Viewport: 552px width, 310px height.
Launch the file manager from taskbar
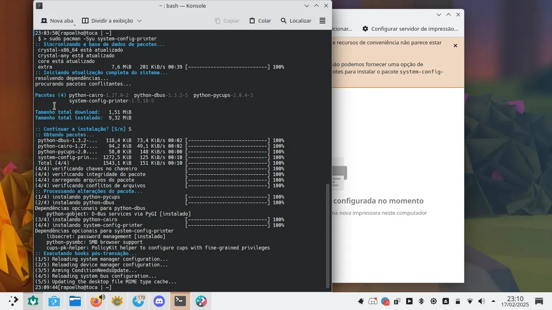pos(75,301)
